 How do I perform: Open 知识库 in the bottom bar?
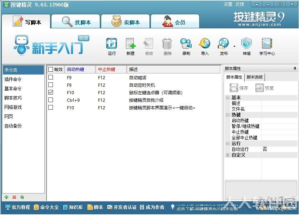pos(73,207)
